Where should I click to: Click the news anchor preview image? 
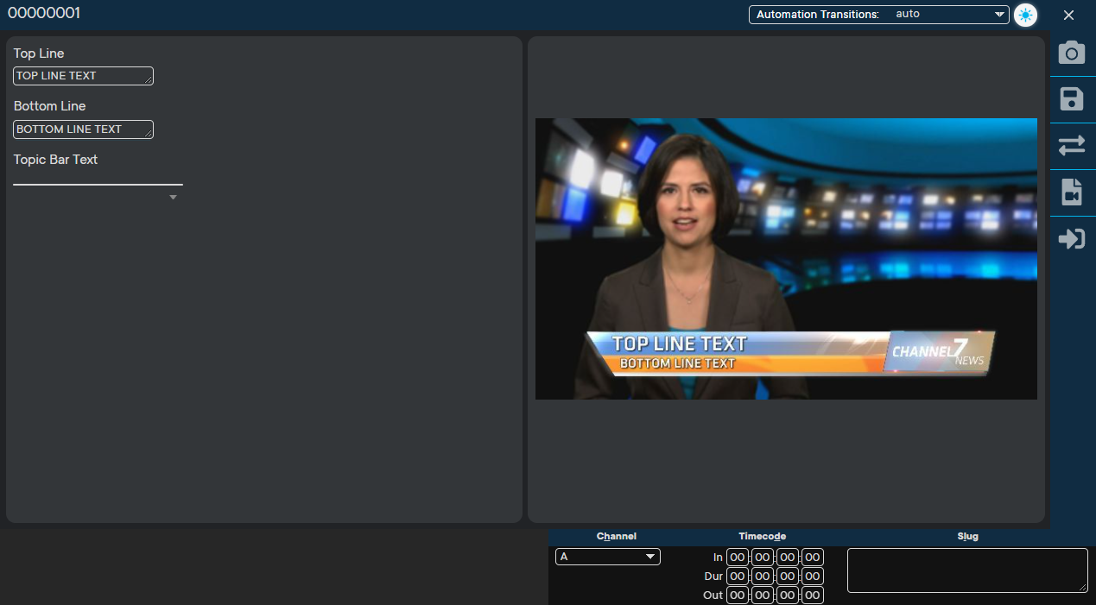click(x=786, y=259)
